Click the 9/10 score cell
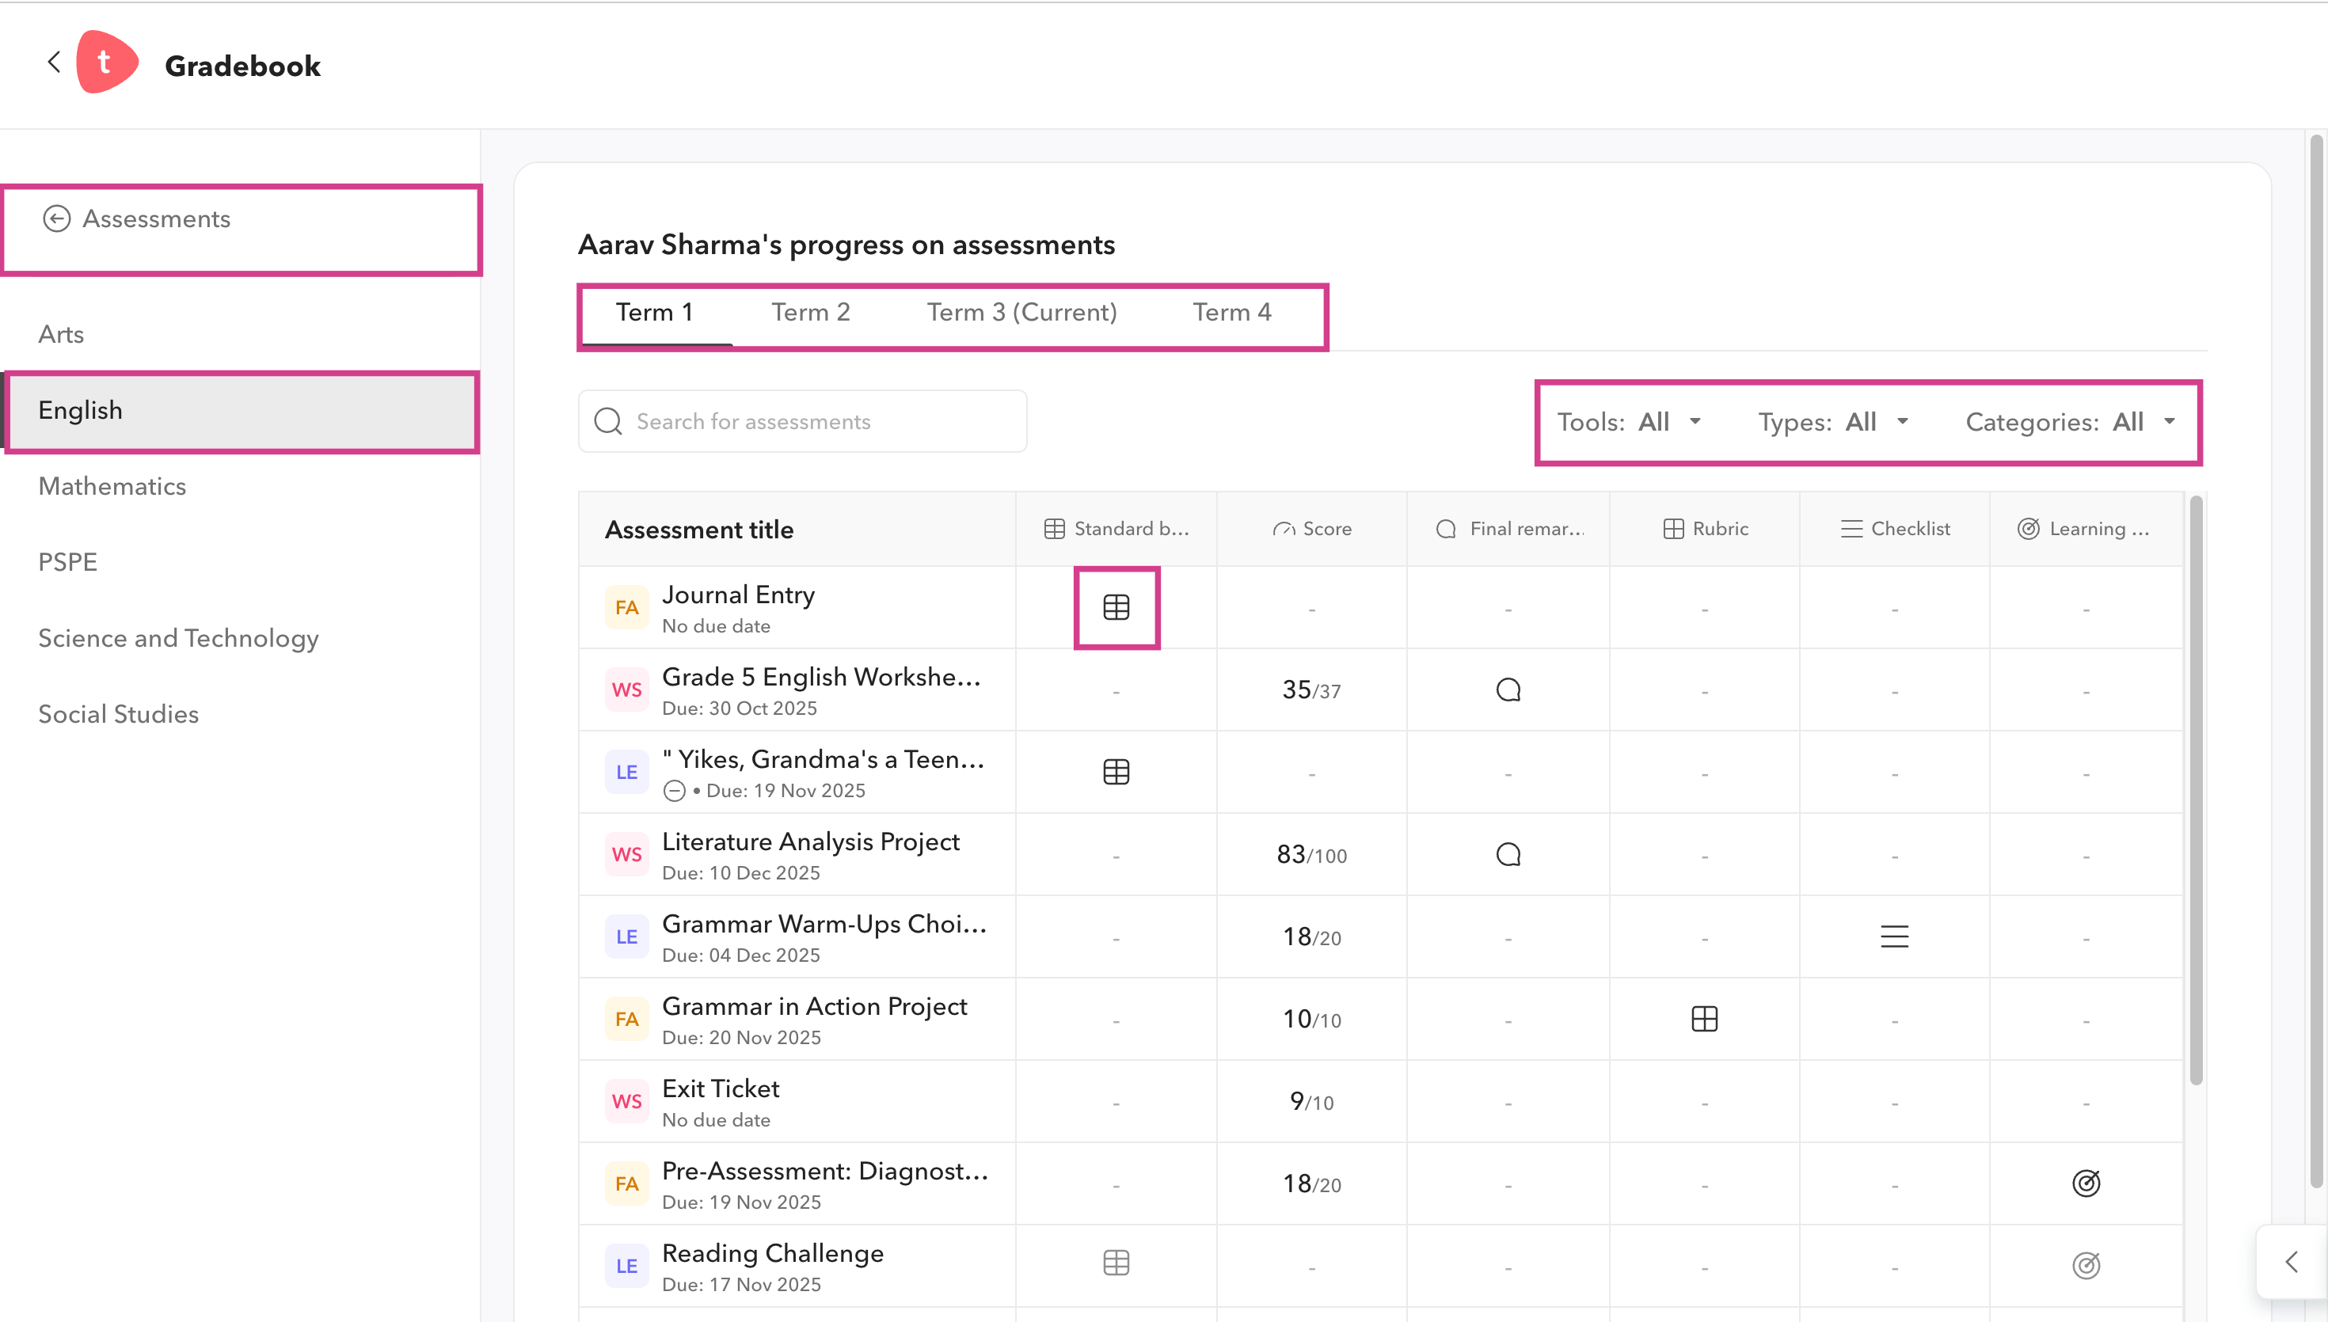Image resolution: width=2328 pixels, height=1322 pixels. point(1311,1101)
